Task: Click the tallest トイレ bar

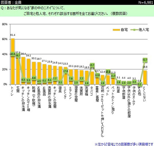Action: [x=13, y=61]
